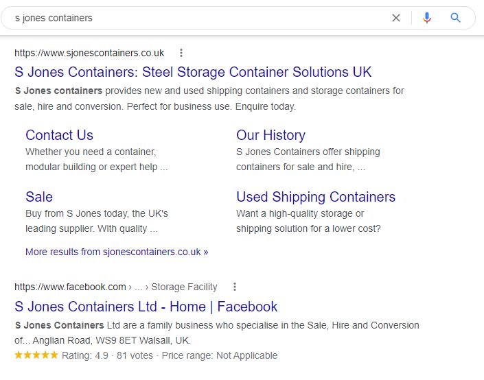Image resolution: width=484 pixels, height=380 pixels.
Task: Click the blue magnifying glass search icon
Action: (455, 18)
